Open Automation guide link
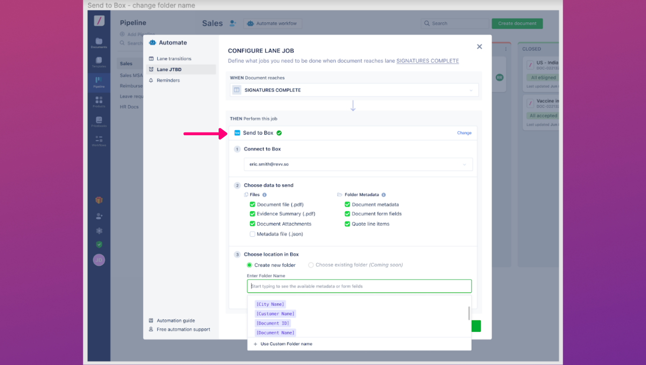 tap(176, 321)
